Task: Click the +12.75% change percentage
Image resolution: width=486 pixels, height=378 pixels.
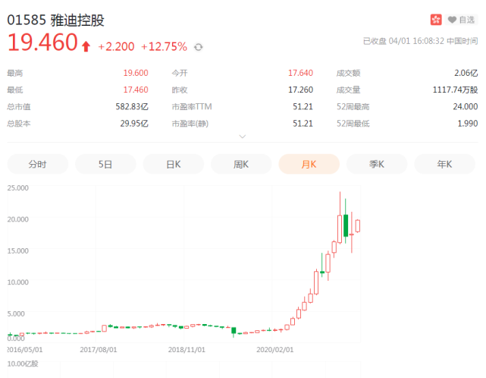Action: [164, 47]
